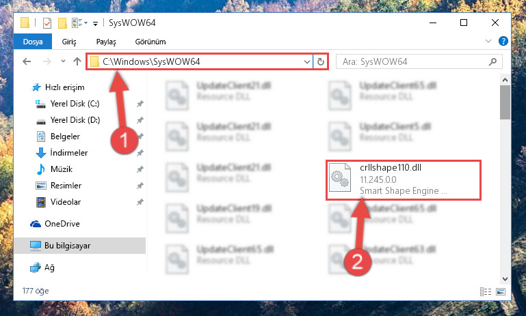
Task: Refresh the SysWOW64 folder view
Action: pyautogui.click(x=321, y=61)
